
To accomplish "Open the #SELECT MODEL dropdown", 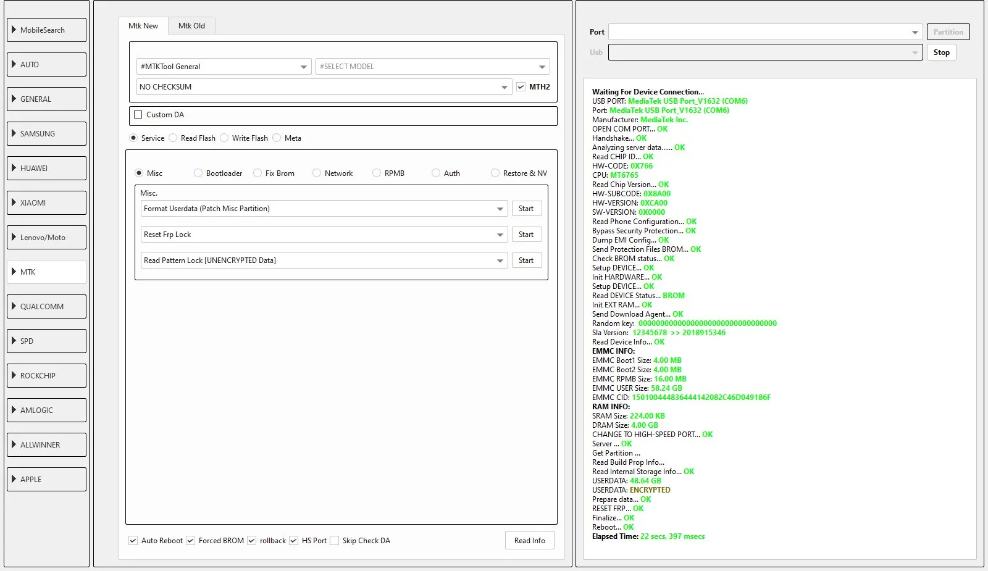I will [432, 67].
